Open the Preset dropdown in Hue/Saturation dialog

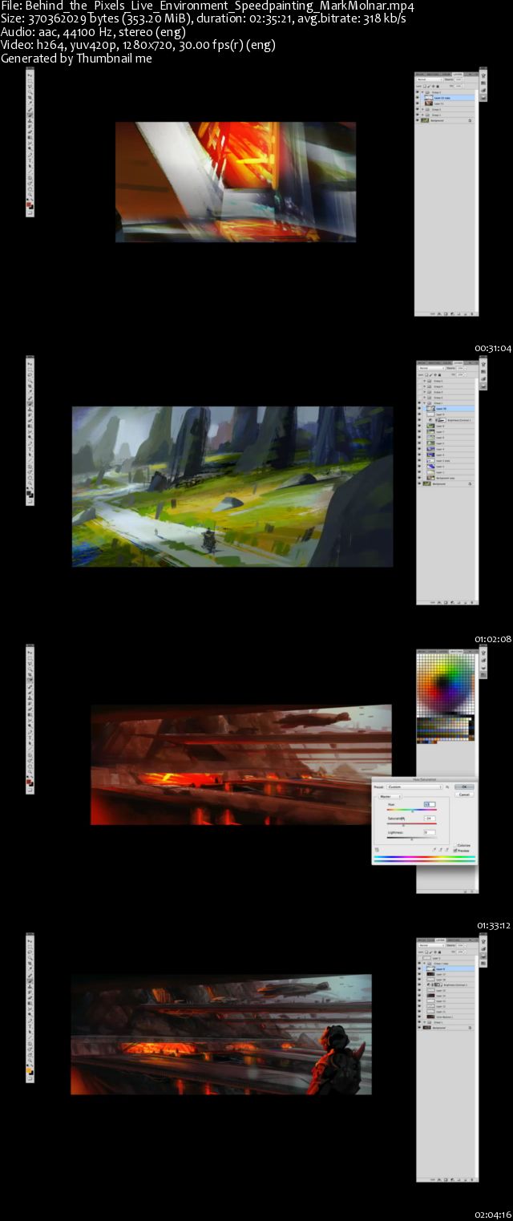[414, 786]
